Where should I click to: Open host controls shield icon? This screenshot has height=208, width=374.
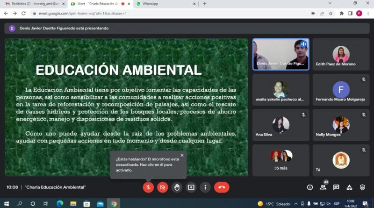click(362, 187)
